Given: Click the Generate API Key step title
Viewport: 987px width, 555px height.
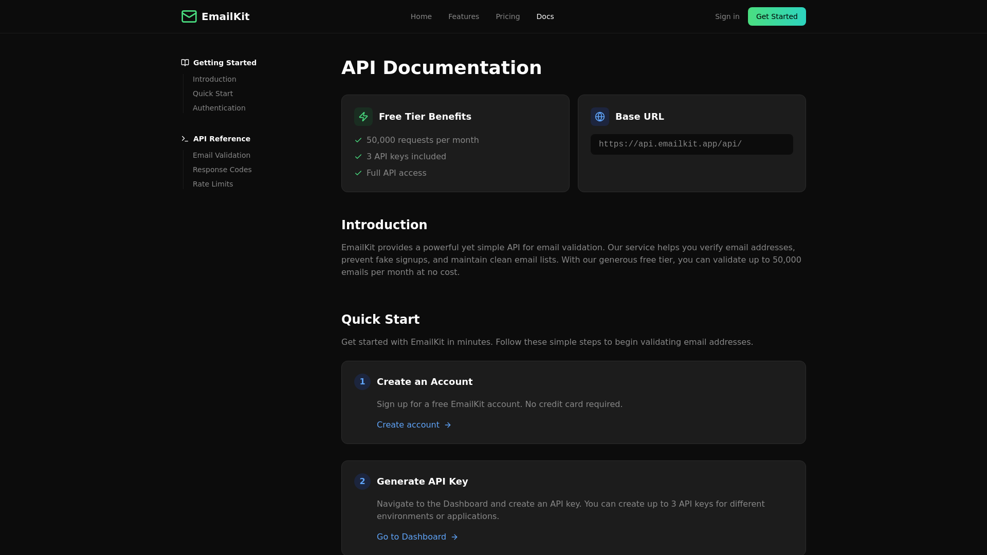Looking at the screenshot, I should pyautogui.click(x=423, y=482).
